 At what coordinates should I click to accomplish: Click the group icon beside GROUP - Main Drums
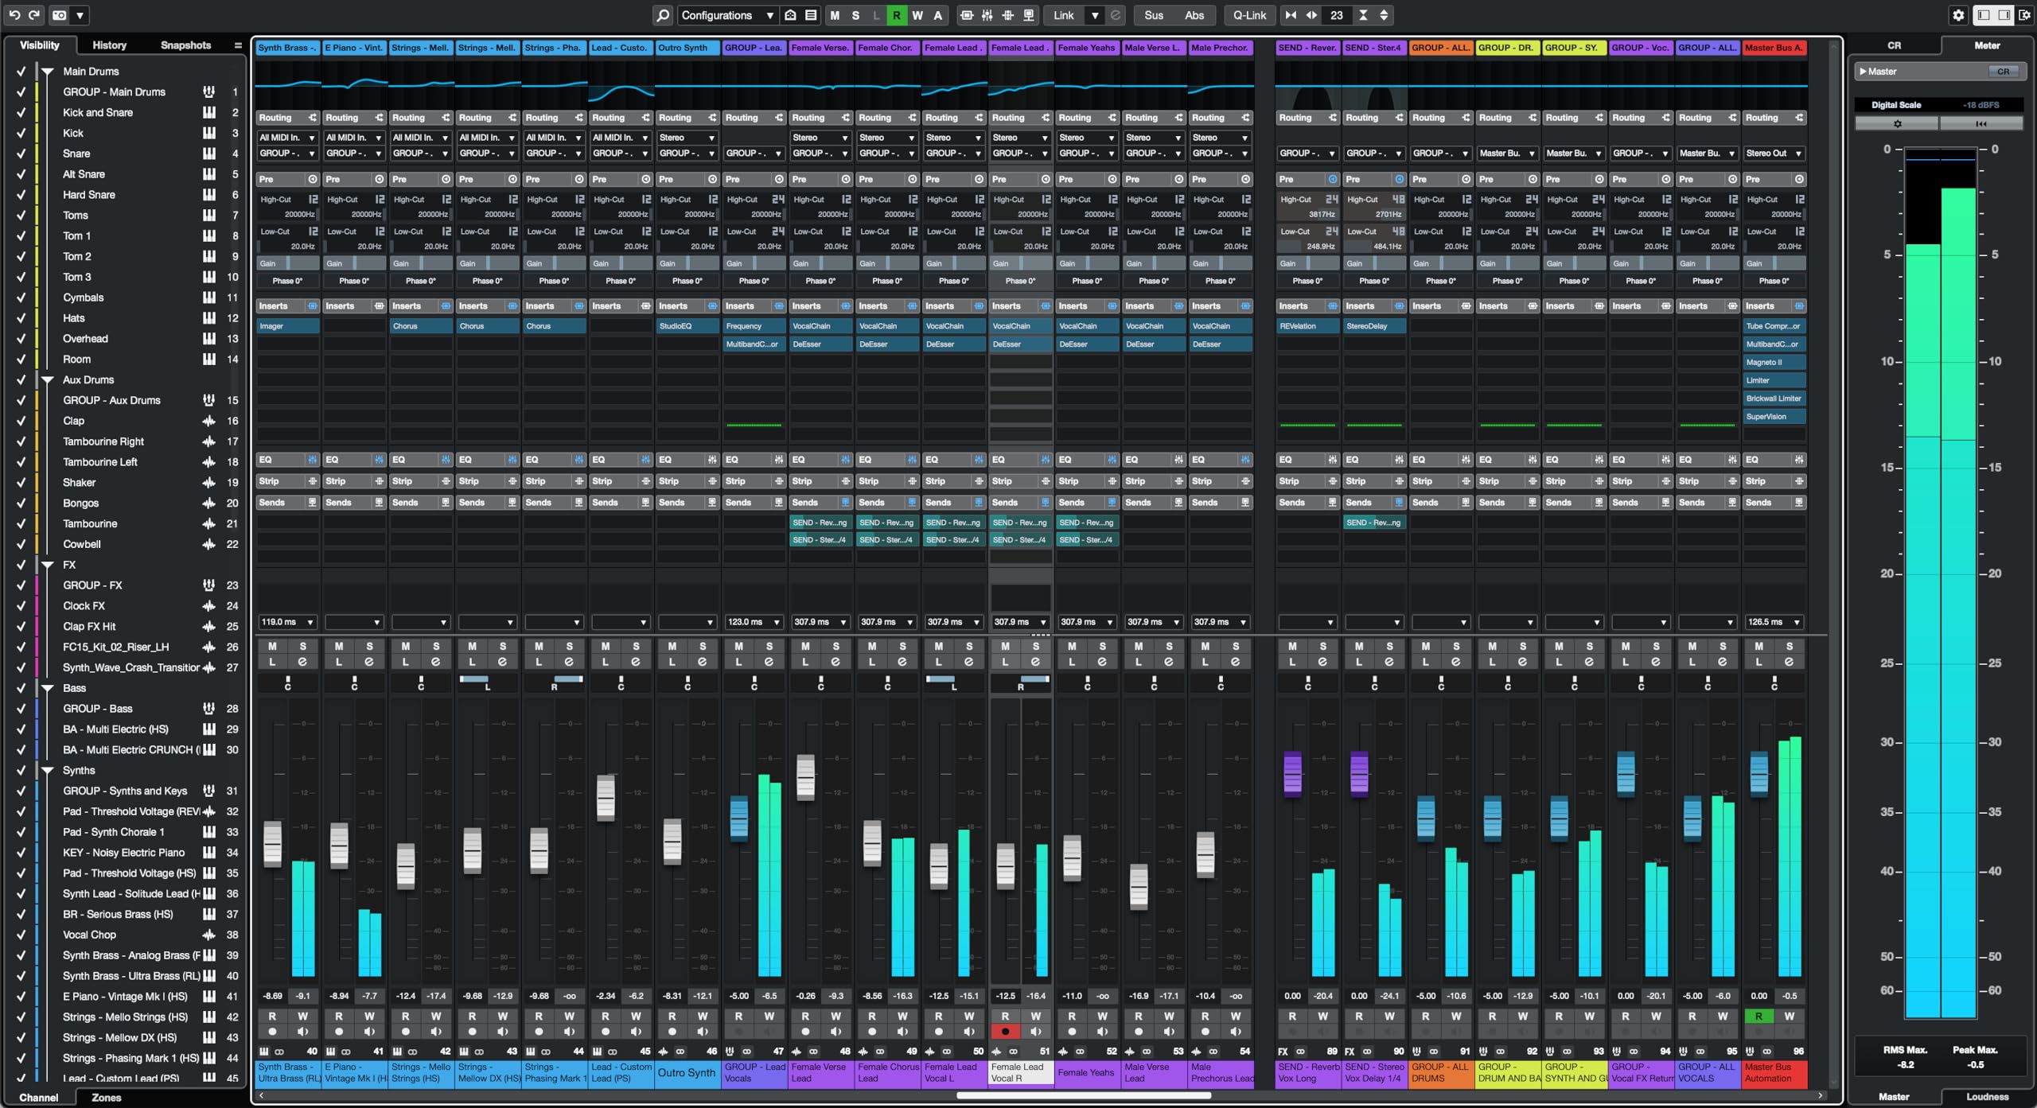208,91
